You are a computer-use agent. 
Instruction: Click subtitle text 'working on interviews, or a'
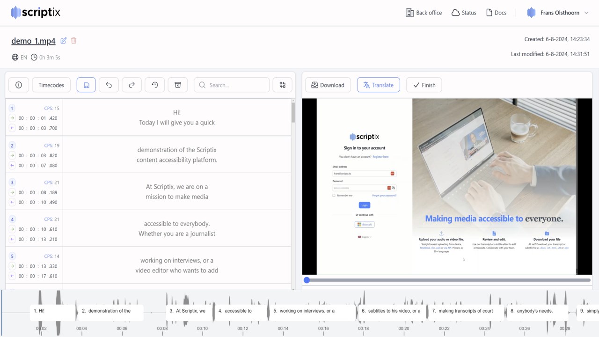177,261
